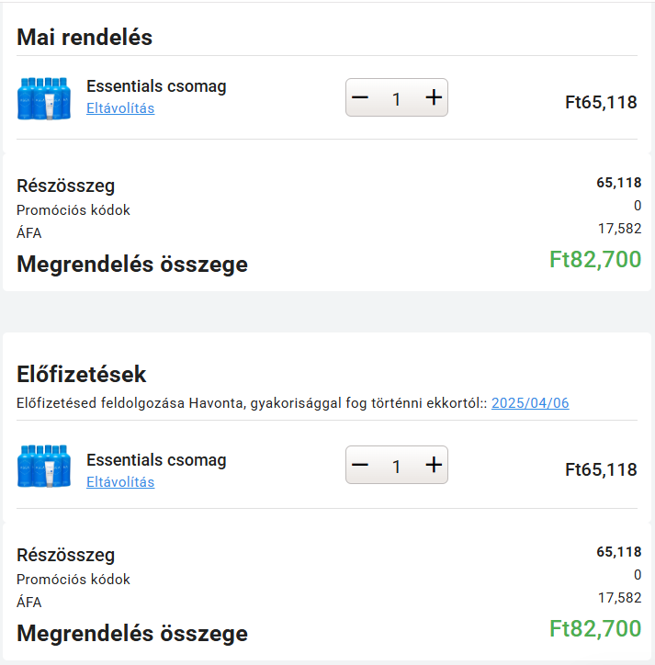The image size is (655, 665).
Task: Click Eltávolítás link in the Előfizetések section
Action: pos(120,482)
